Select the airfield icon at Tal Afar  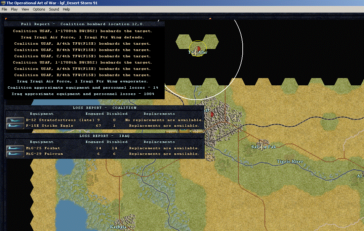[195, 53]
